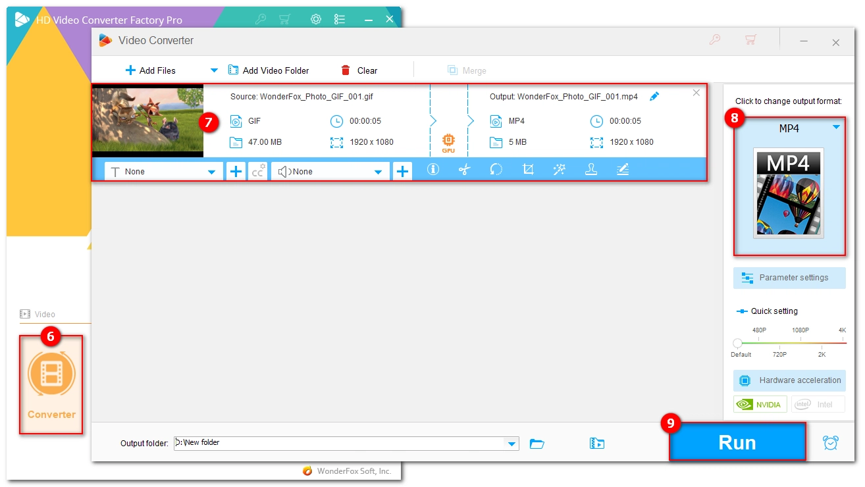The image size is (865, 487).
Task: Select the GIF video thumbnail
Action: coord(147,120)
